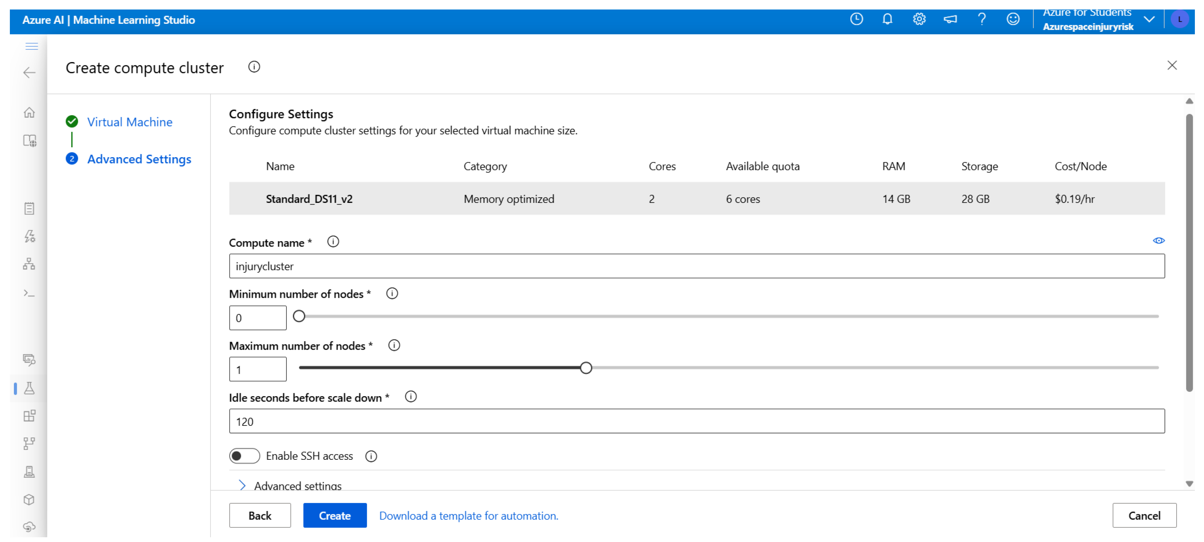Go to Home in left sidebar
Screen dimensions: 1204x542
pyautogui.click(x=30, y=113)
